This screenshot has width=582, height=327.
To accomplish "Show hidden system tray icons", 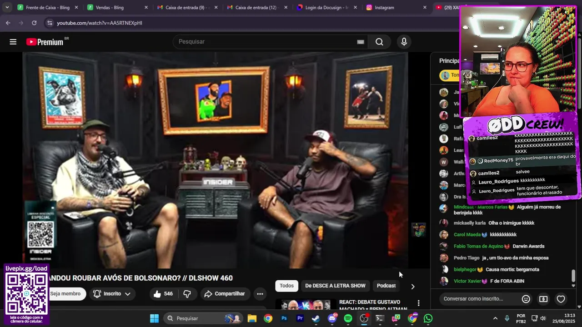I will 495,318.
